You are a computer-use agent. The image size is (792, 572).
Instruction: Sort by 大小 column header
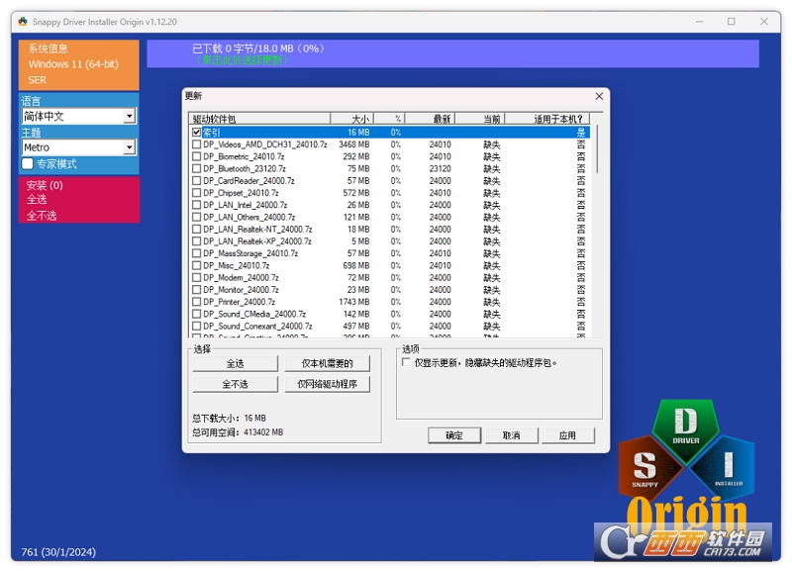click(x=352, y=119)
